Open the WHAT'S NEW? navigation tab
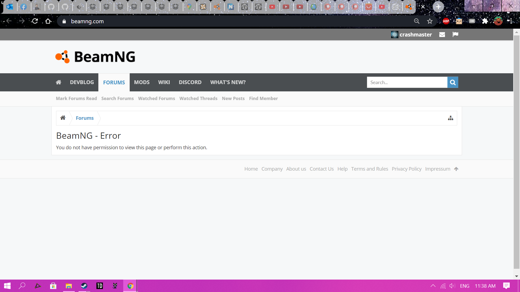 pos(228,82)
